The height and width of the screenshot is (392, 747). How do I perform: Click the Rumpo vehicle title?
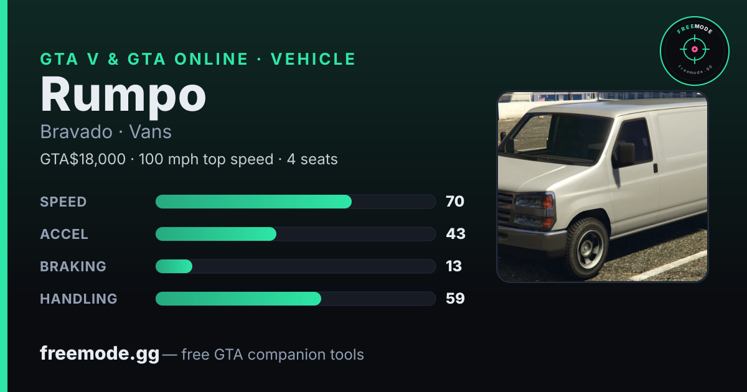click(123, 95)
